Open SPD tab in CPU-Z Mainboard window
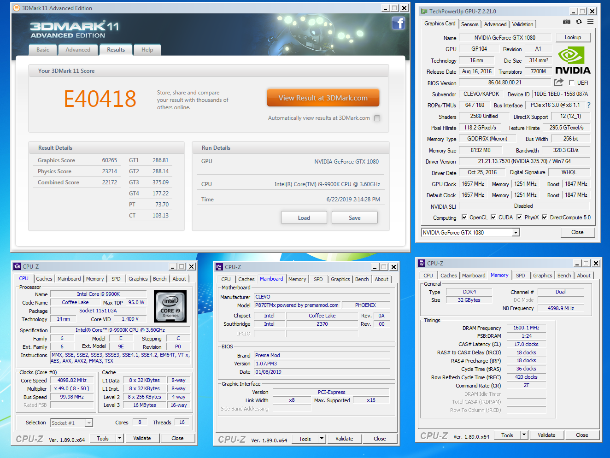Viewport: 610px width, 458px height. 318,279
